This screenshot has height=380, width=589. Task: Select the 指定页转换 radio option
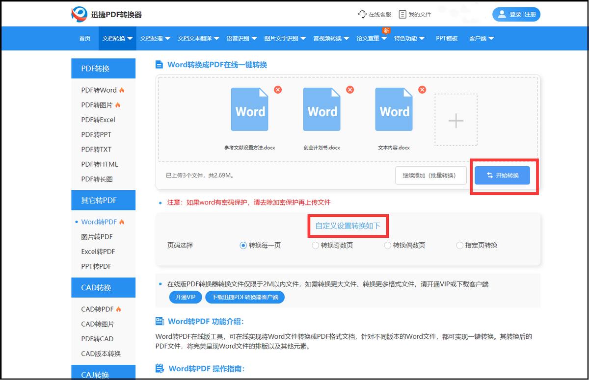click(459, 245)
